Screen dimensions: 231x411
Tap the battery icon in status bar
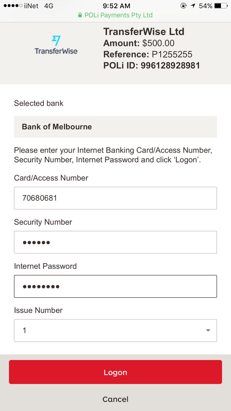click(221, 6)
